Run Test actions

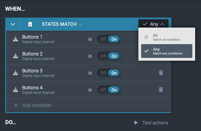tap(151, 123)
